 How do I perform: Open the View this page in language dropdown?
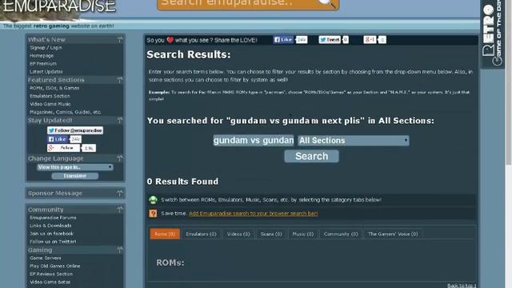click(75, 167)
